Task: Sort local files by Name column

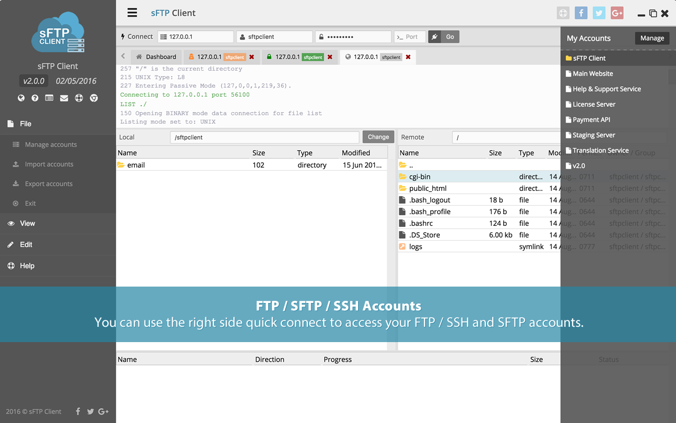Action: pyautogui.click(x=183, y=153)
